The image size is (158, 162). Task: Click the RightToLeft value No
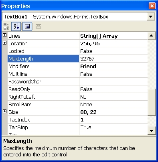83,97
